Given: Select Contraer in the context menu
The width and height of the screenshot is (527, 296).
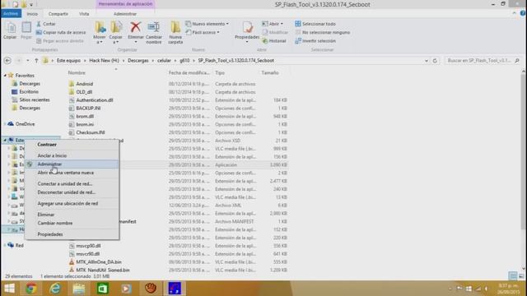Looking at the screenshot, I should pyautogui.click(x=72, y=145).
